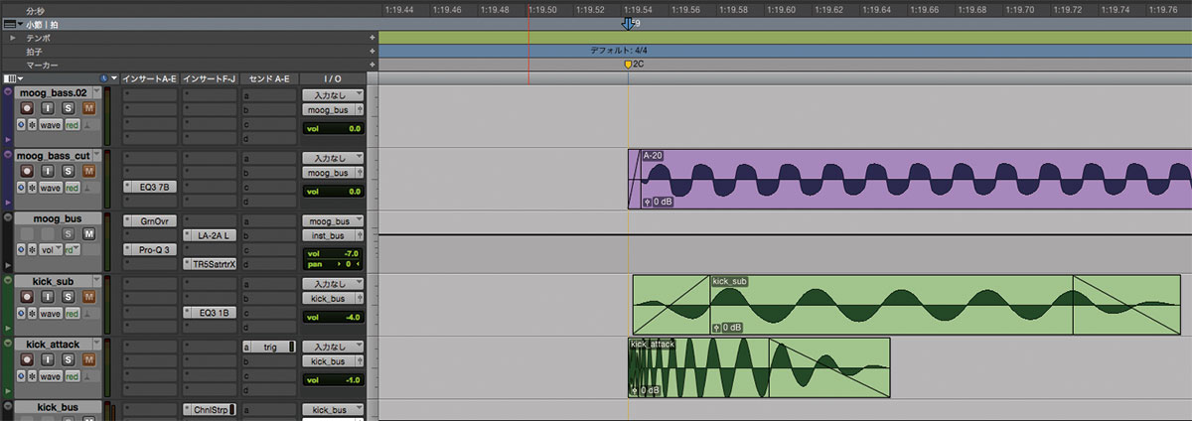Change moog_bass.02 track view from wave
Screen dimensions: 1192x421
pyautogui.click(x=51, y=124)
